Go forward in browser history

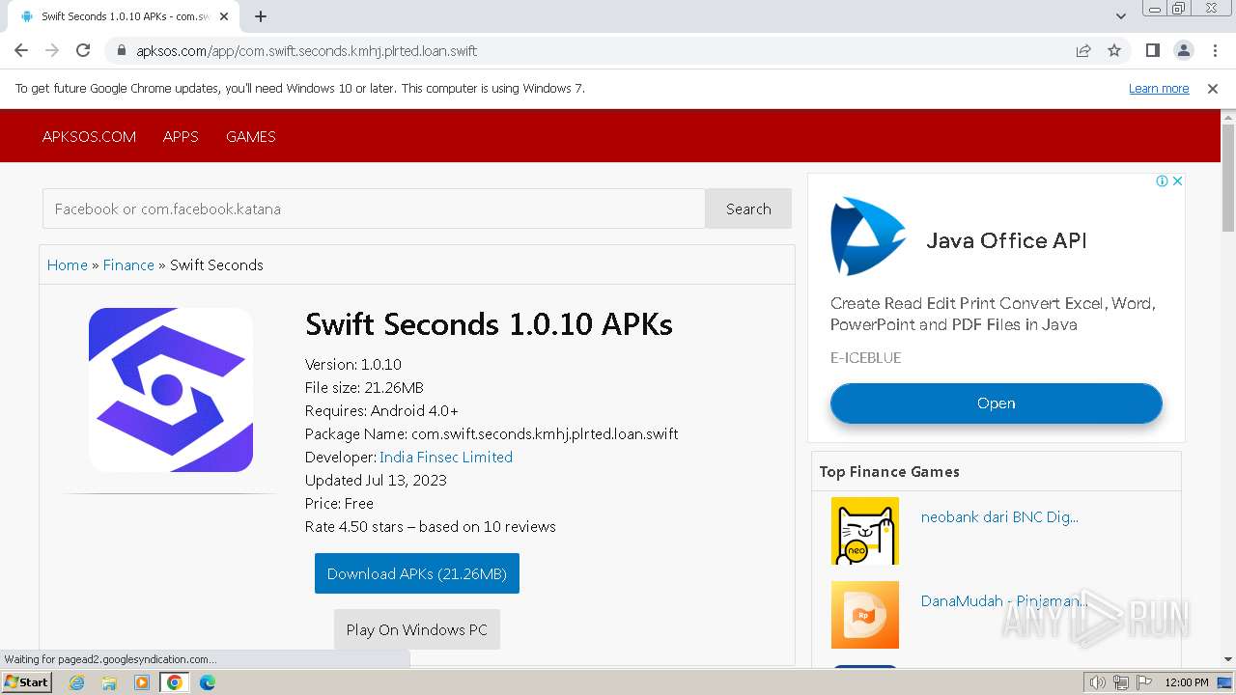click(52, 50)
